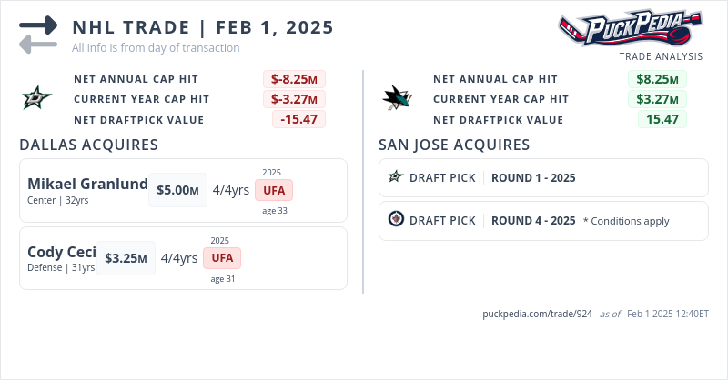Click Ceci's UFA status badge
Viewport: 728px width, 380px height.
222,258
